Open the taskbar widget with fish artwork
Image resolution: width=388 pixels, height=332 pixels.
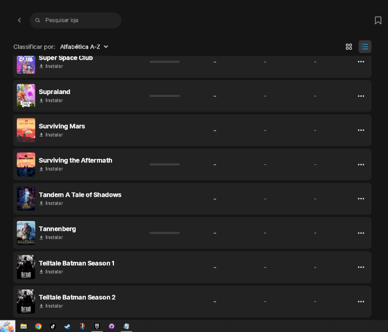(x=8, y=326)
